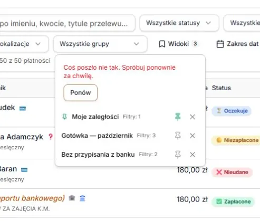The height and width of the screenshot is (221, 260).
Task: Unpin the Moje zaległości view
Action: 178,117
